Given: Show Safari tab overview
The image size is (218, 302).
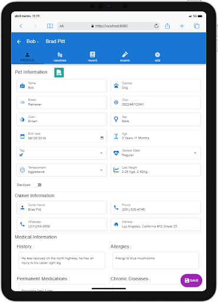Looking at the screenshot, I should click(x=197, y=26).
